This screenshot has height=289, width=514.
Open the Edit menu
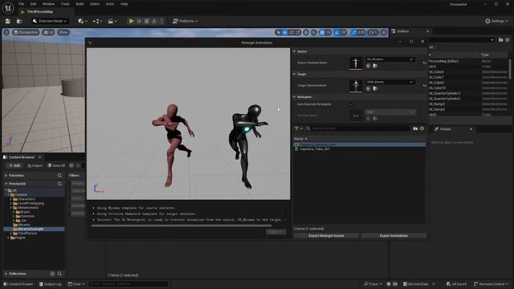tap(33, 4)
